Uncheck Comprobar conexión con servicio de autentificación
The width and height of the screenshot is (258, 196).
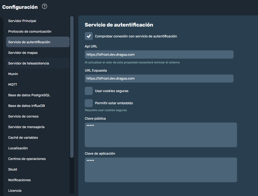click(89, 36)
